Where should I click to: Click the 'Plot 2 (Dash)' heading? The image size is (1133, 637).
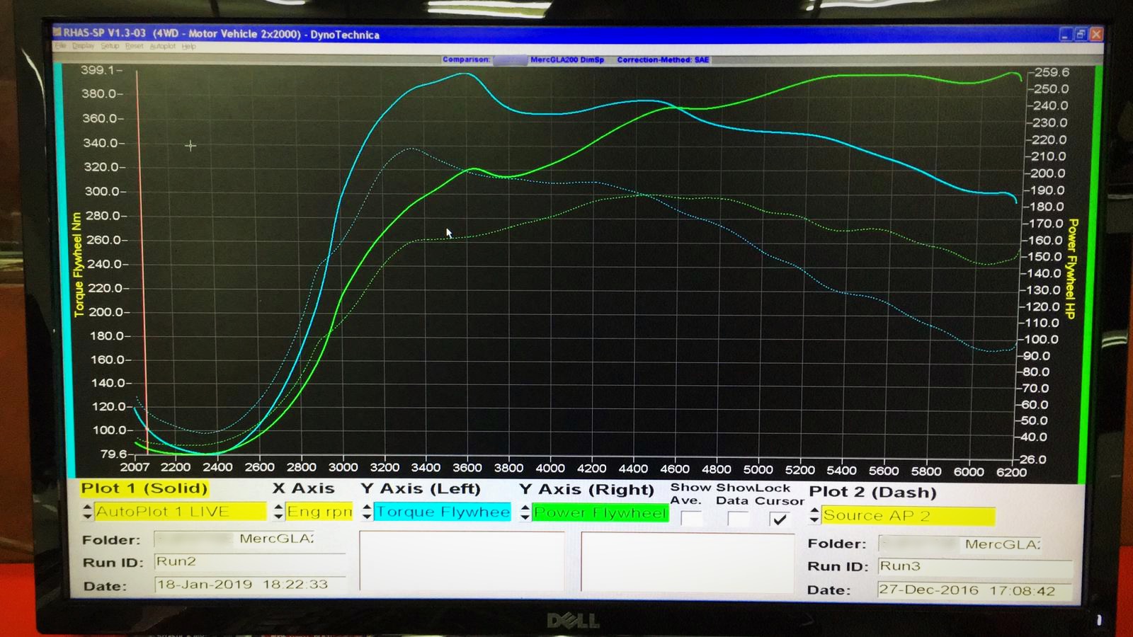click(x=872, y=492)
